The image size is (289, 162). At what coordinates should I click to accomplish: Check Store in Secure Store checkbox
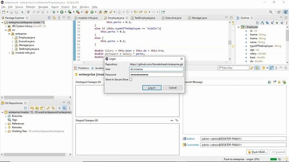[x=131, y=80]
